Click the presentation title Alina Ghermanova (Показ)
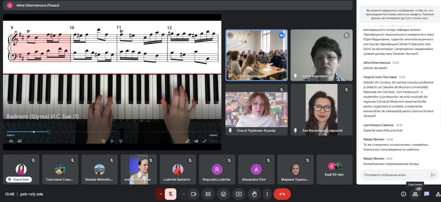Screen dimensions: 441x202 (38, 5)
